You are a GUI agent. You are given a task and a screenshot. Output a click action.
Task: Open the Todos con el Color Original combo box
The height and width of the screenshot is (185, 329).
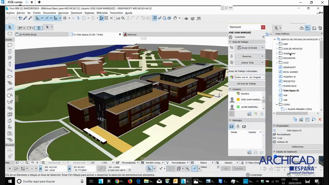(249, 77)
